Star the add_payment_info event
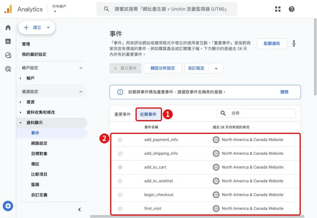 [120, 140]
